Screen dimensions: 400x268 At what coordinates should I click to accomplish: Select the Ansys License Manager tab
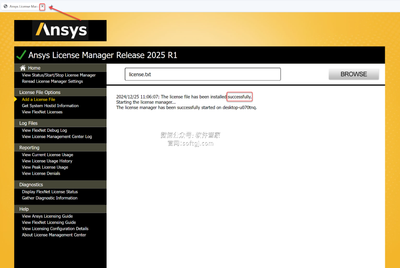point(23,6)
